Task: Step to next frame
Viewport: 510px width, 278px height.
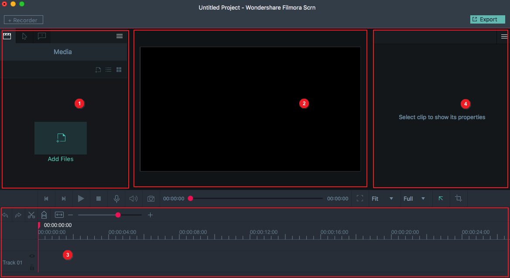Action: (64, 199)
